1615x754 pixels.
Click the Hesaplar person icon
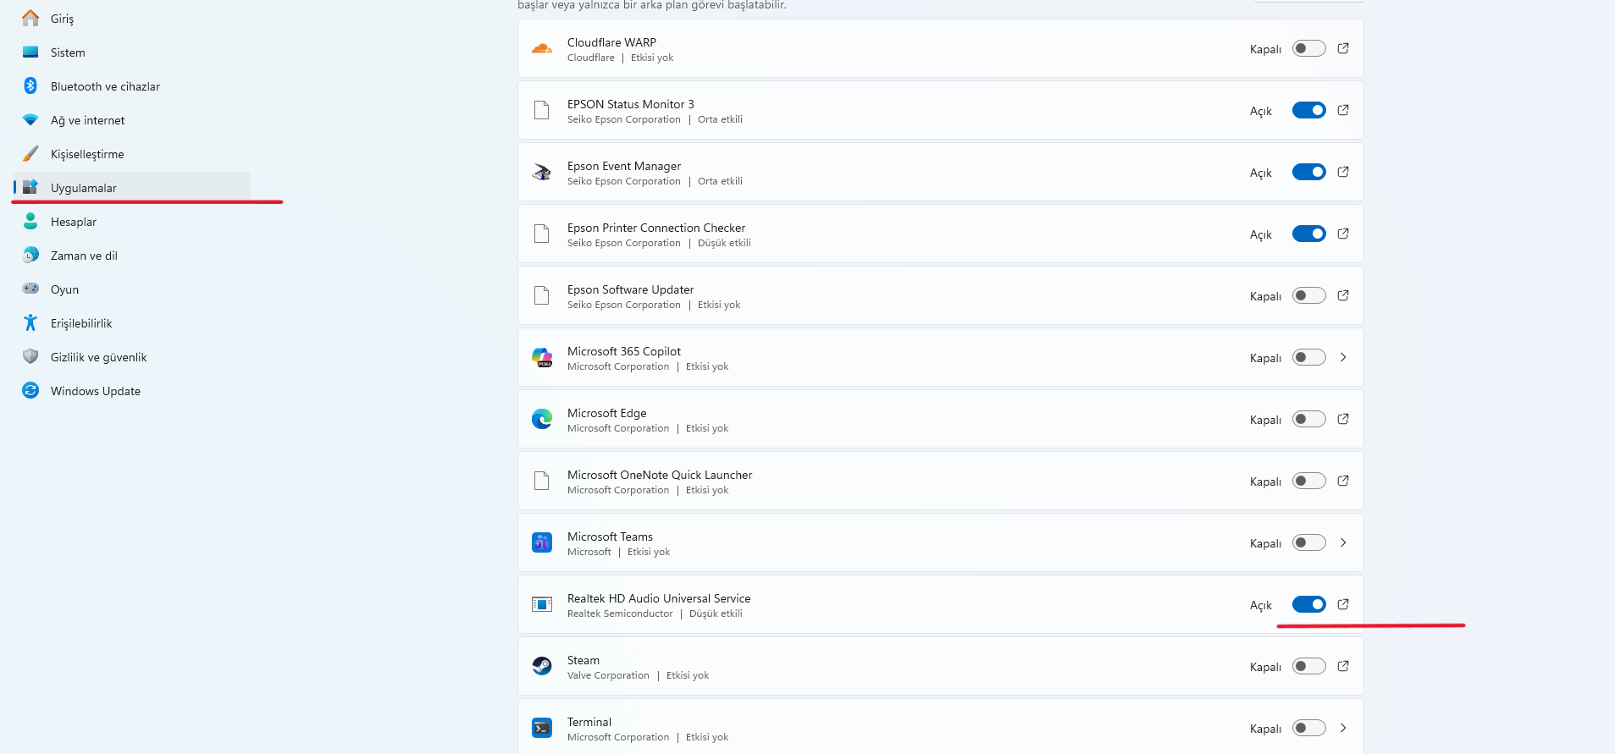(30, 221)
